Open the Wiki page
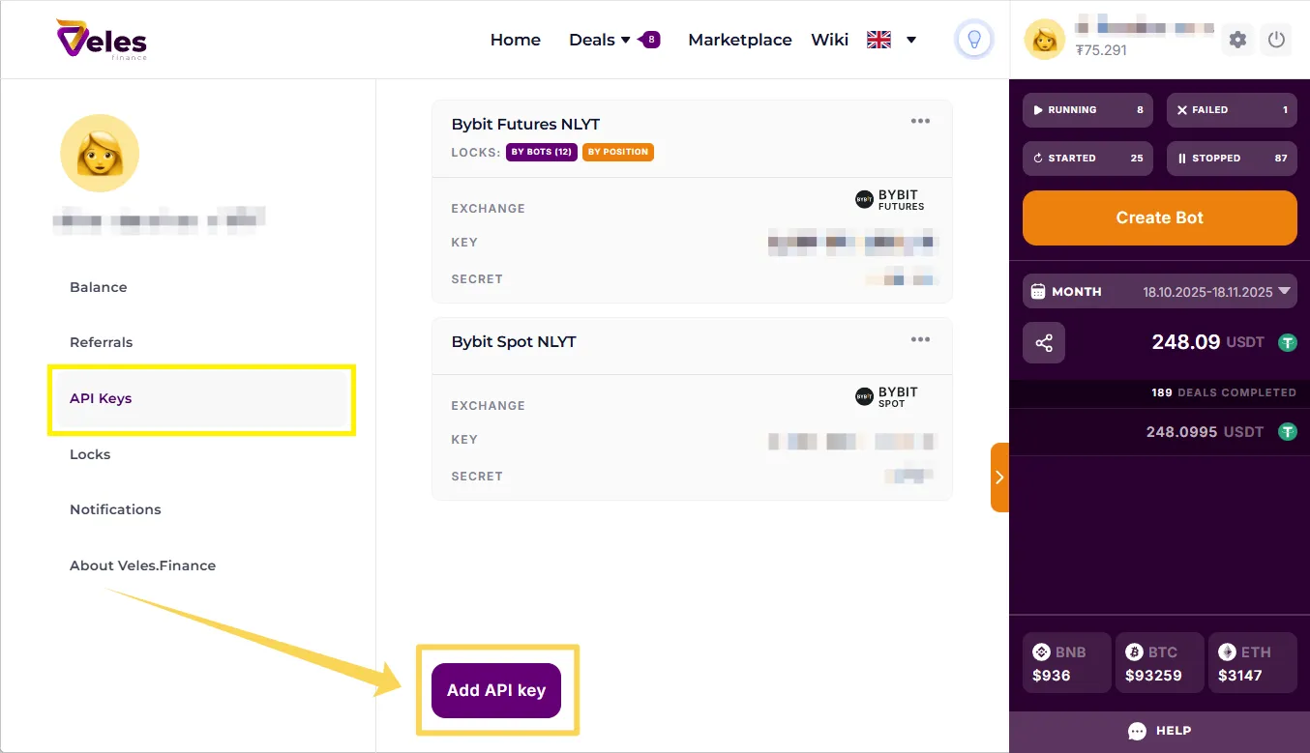Image resolution: width=1310 pixels, height=753 pixels. point(829,40)
